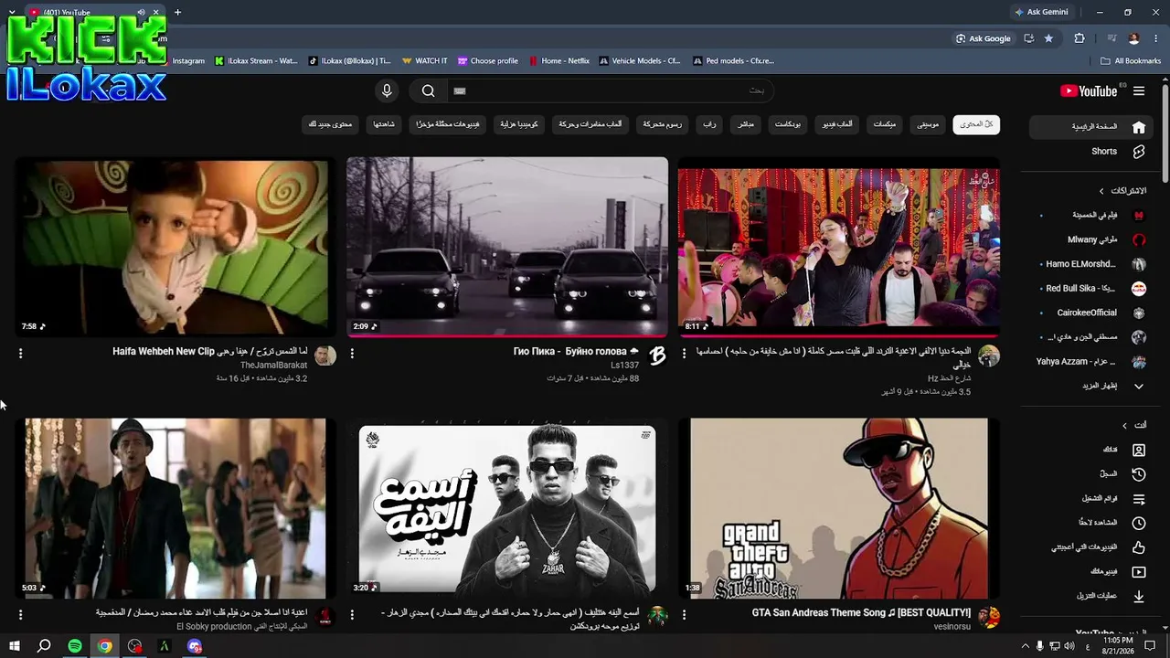Viewport: 1170px width, 658px height.
Task: Open Your Videos play-box icon
Action: pyautogui.click(x=1139, y=572)
